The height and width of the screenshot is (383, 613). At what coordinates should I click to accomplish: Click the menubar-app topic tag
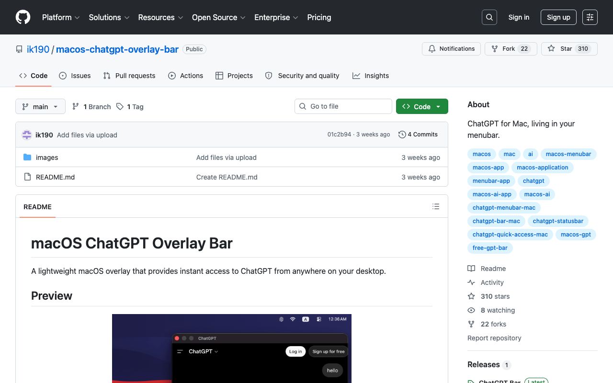(491, 181)
